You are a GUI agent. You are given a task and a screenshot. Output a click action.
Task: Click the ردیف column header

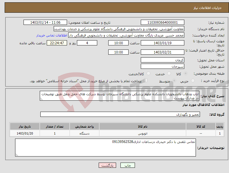click(220, 126)
